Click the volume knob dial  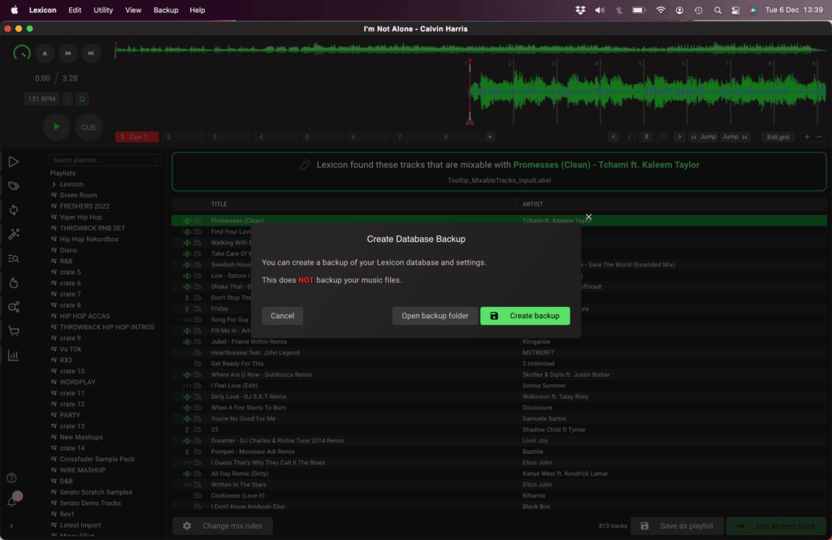[22, 53]
